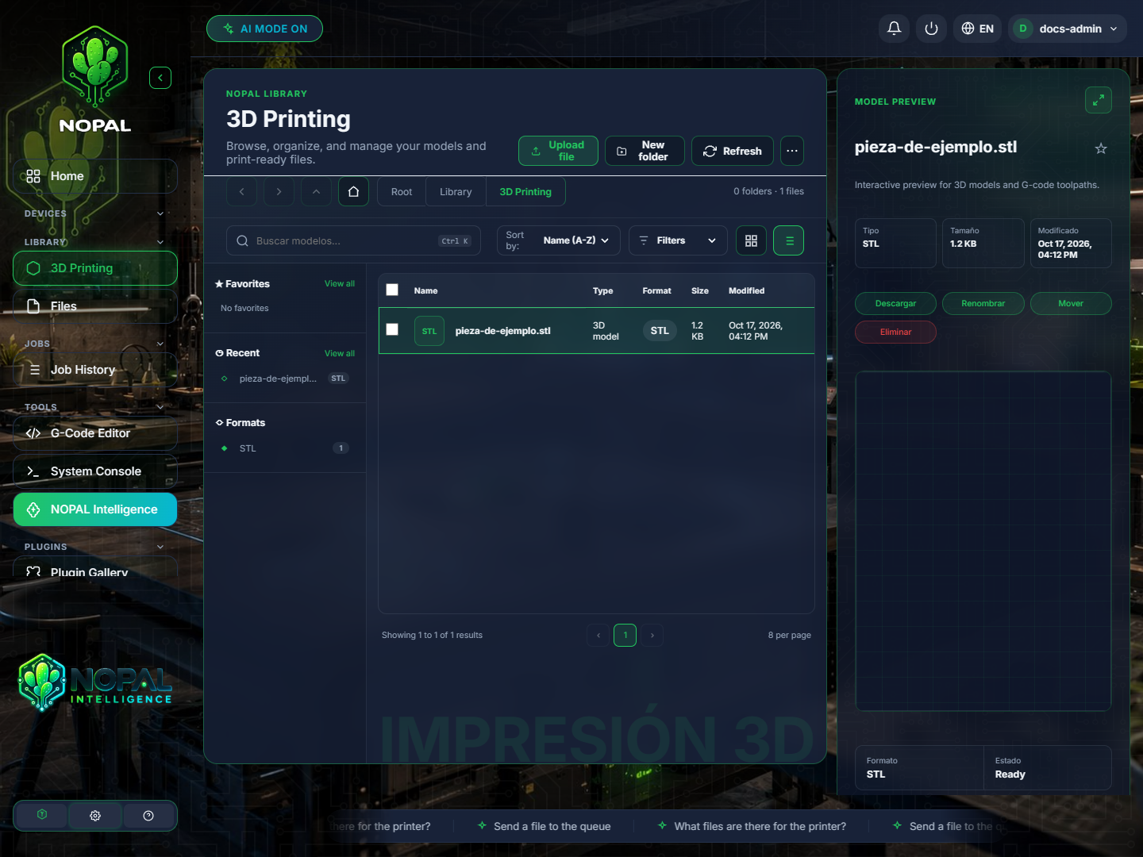1143x857 pixels.
Task: Open Job History in sidebar
Action: [95, 370]
